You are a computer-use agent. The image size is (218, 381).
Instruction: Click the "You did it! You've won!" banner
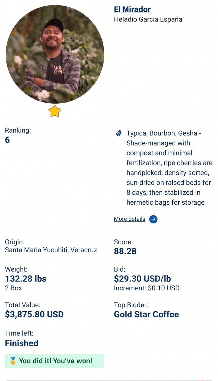54,361
